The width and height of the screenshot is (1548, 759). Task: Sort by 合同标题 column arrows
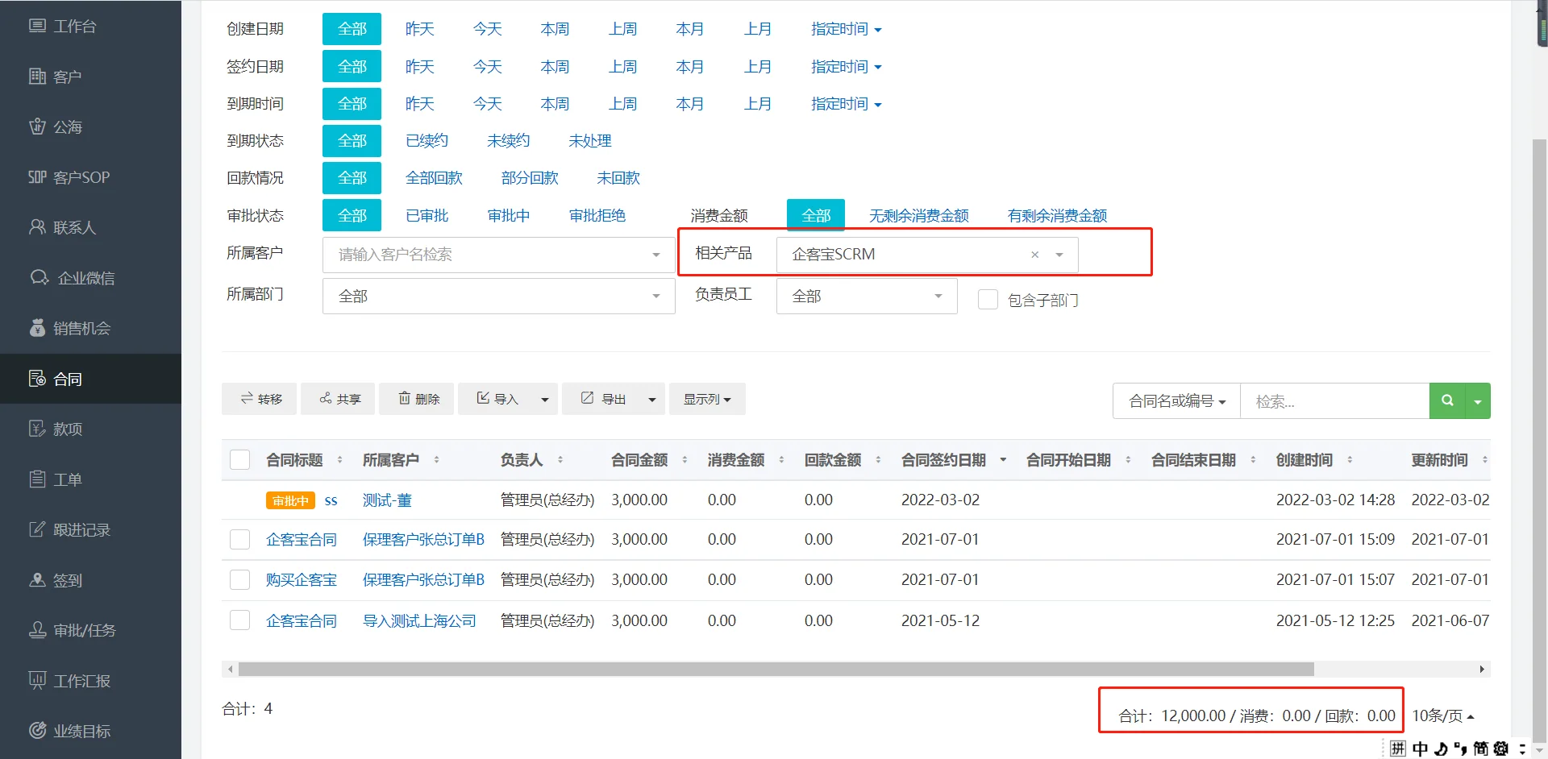click(339, 460)
